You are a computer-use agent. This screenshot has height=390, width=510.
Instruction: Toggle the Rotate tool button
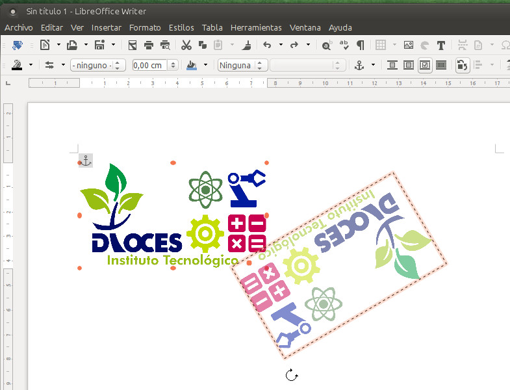[462, 65]
